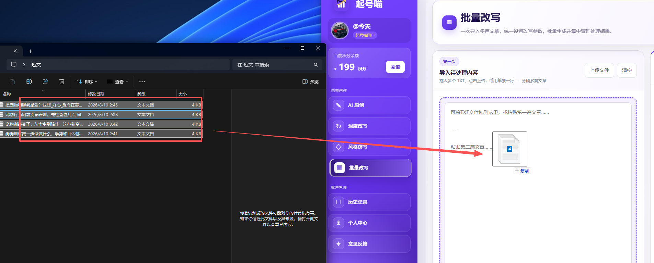Click the grid icon beside 批量改写 in sidebar
Viewport: 654px width, 263px height.
(340, 168)
